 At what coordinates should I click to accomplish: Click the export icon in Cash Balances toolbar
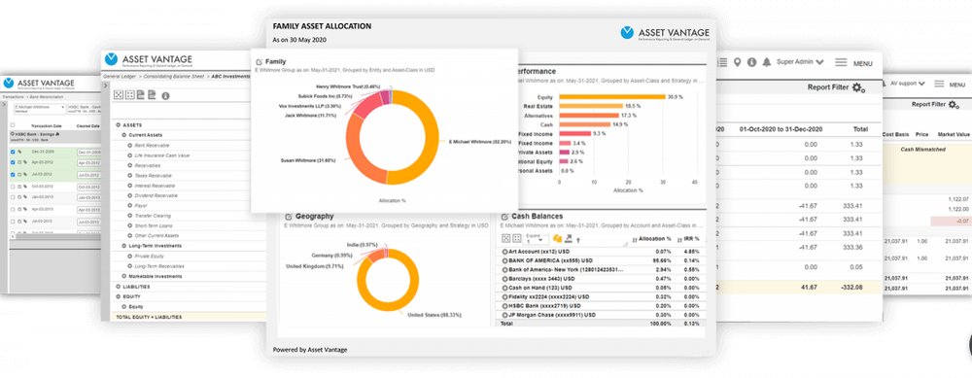click(x=569, y=239)
